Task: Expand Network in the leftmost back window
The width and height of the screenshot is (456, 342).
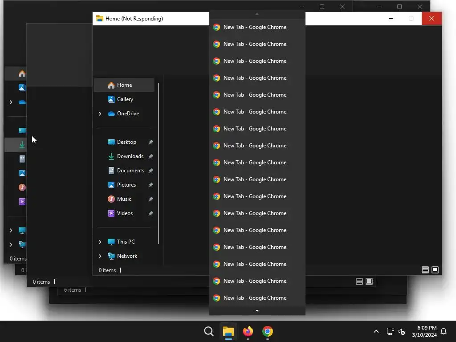Action: [11, 244]
